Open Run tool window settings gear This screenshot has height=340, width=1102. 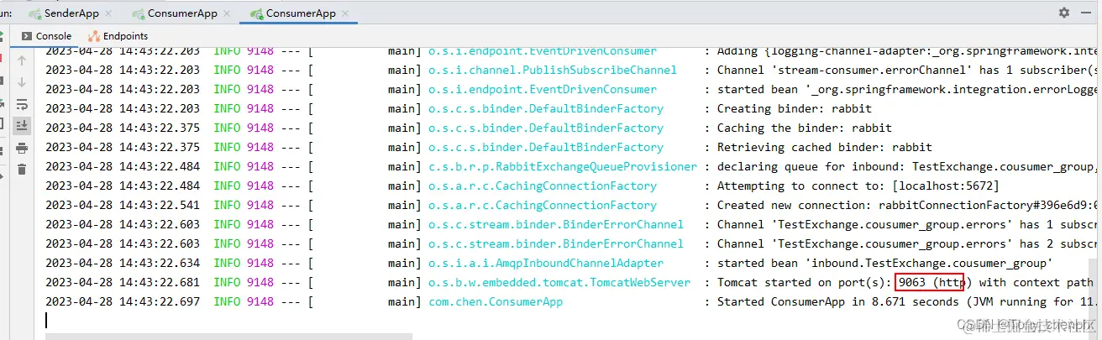click(1064, 13)
